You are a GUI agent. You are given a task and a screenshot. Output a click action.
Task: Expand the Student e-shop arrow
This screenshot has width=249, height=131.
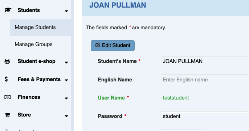click(x=66, y=62)
